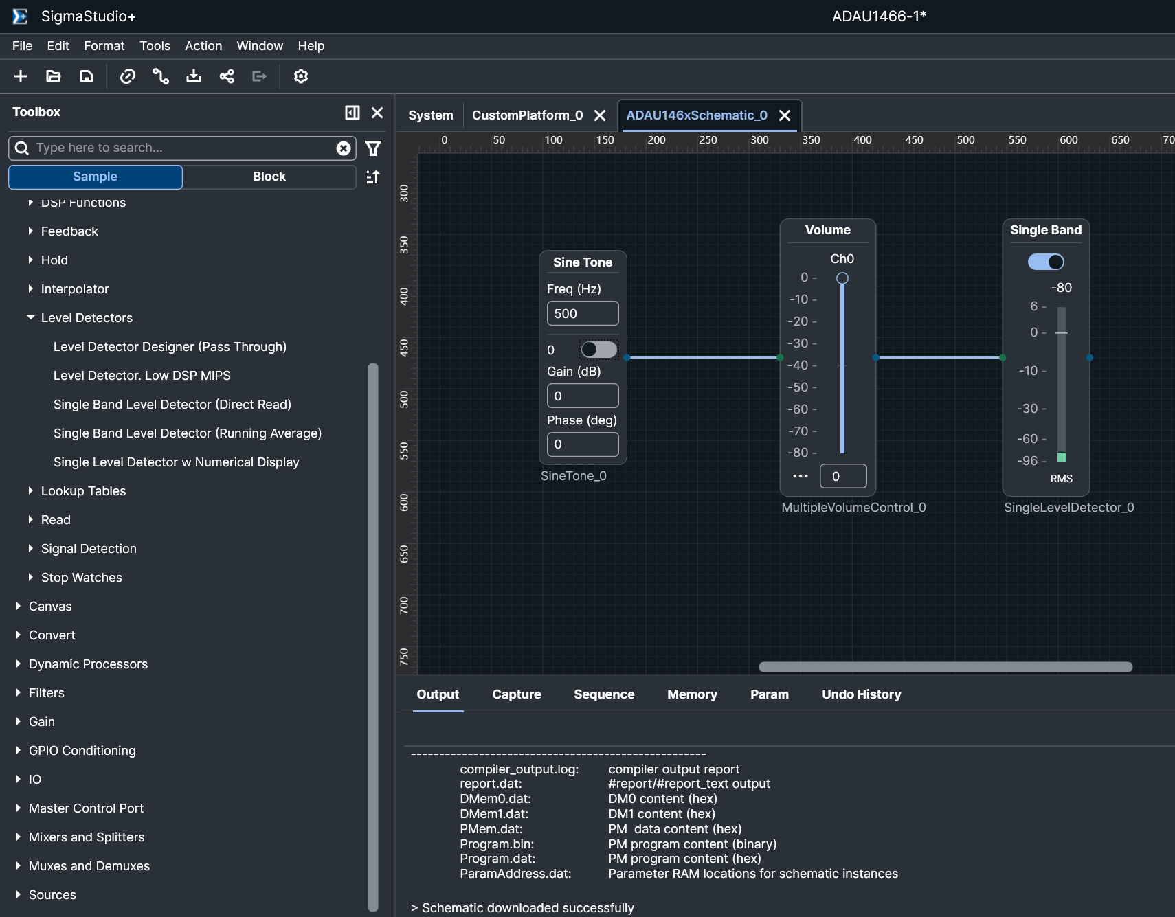The height and width of the screenshot is (917, 1175).
Task: Select Single Band Level Detector (Direct Read)
Action: [172, 405]
